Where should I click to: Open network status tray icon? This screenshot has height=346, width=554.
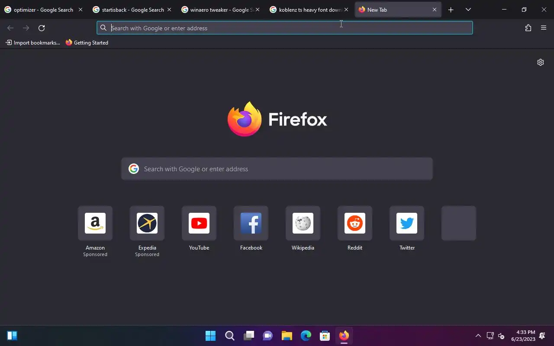point(490,336)
